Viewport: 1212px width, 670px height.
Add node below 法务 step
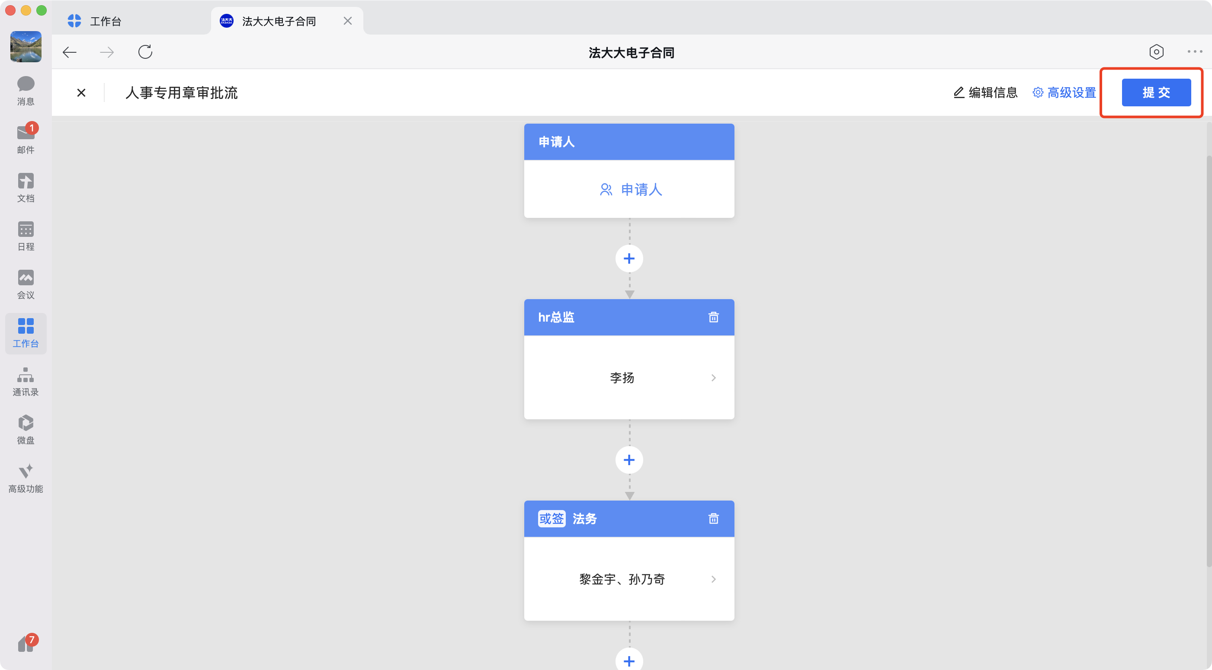(x=629, y=660)
